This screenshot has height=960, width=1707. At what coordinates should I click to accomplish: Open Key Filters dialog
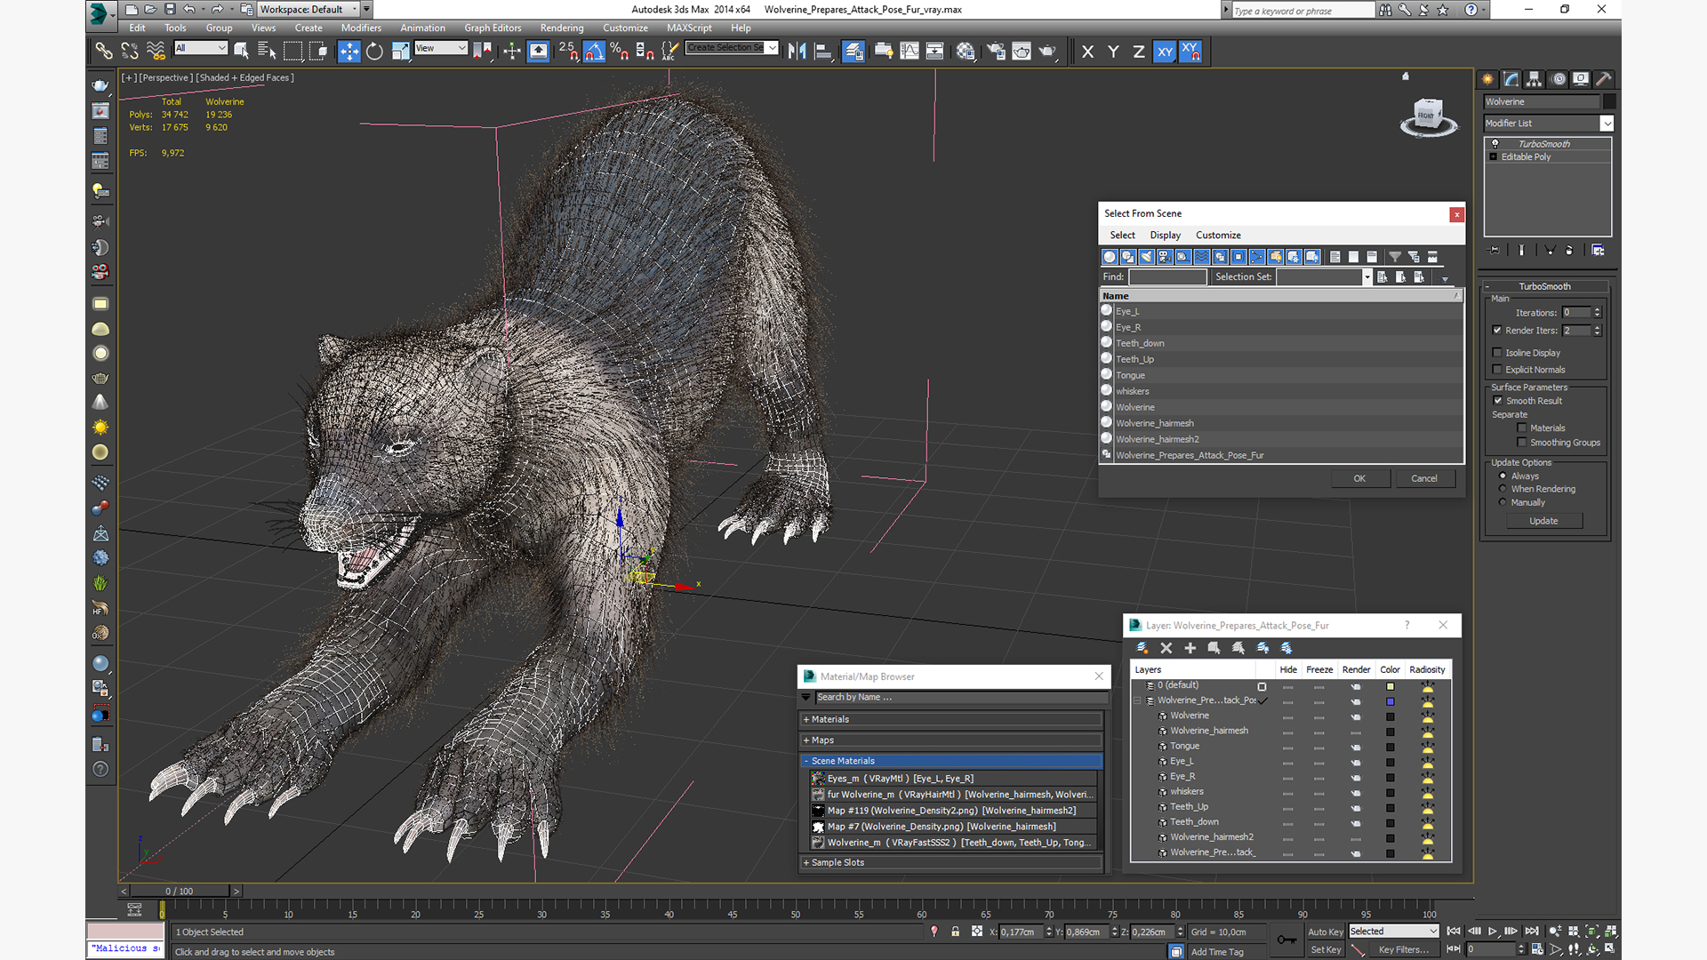(x=1403, y=950)
